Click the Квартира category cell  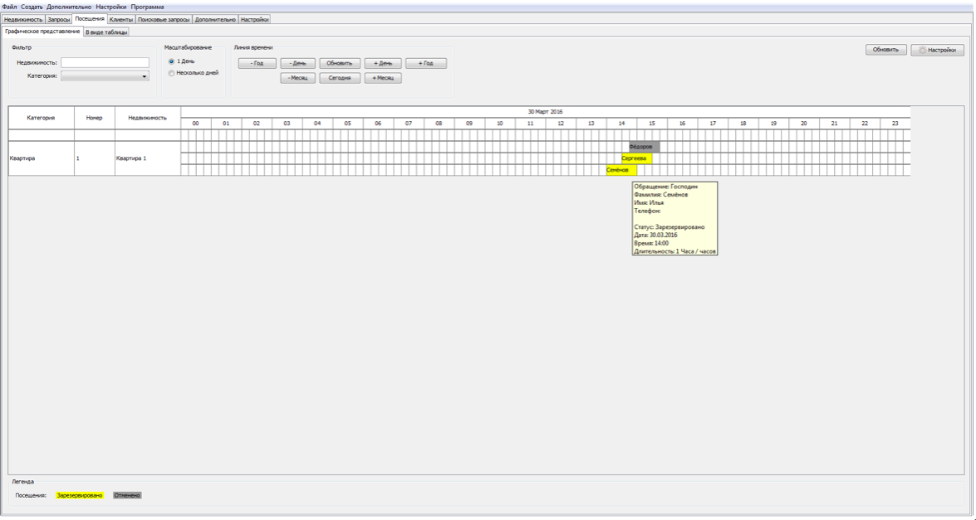point(41,158)
